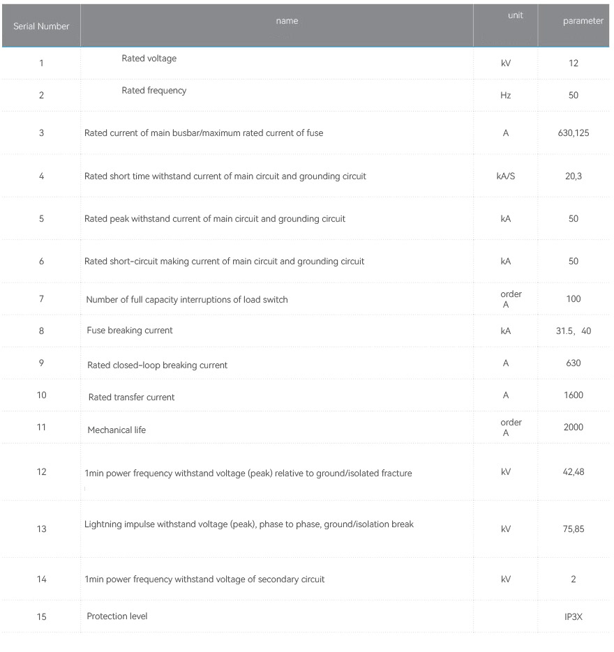Screen dimensions: 614x652
Task: Click the "Mechanical life" name cell
Action: tap(117, 430)
